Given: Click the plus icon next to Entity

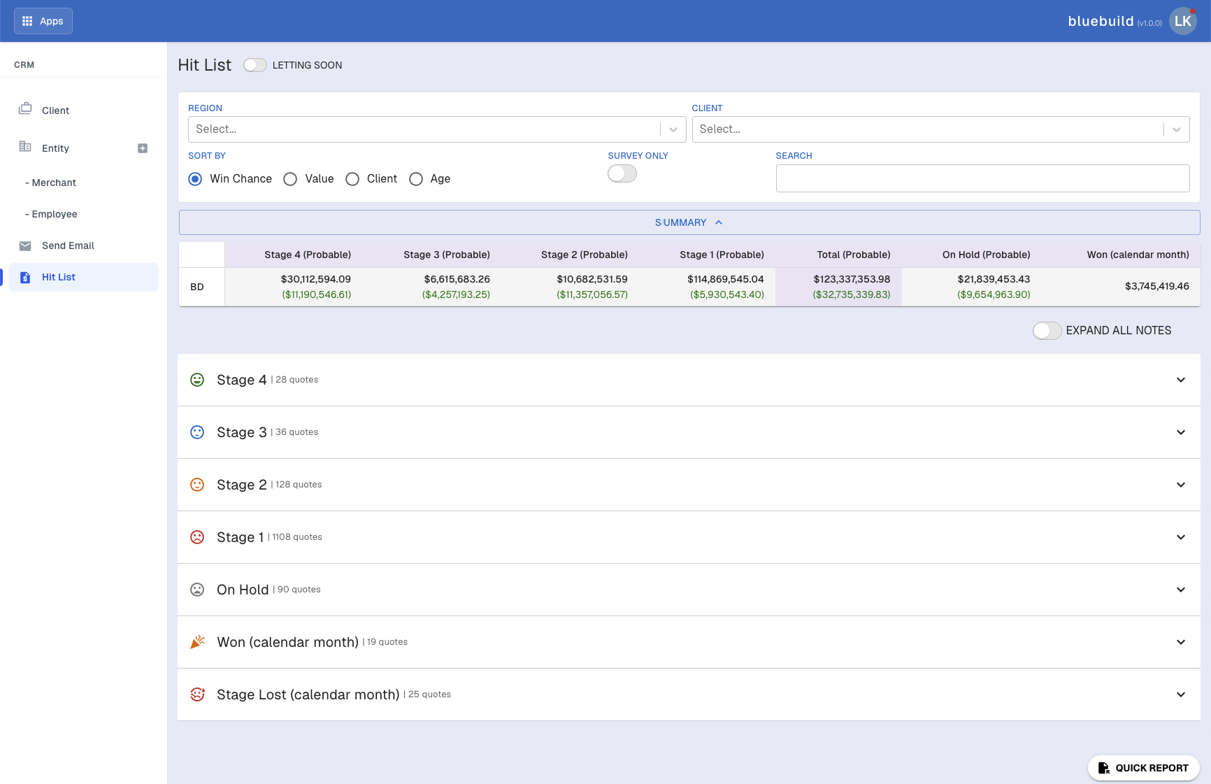Looking at the screenshot, I should point(143,148).
